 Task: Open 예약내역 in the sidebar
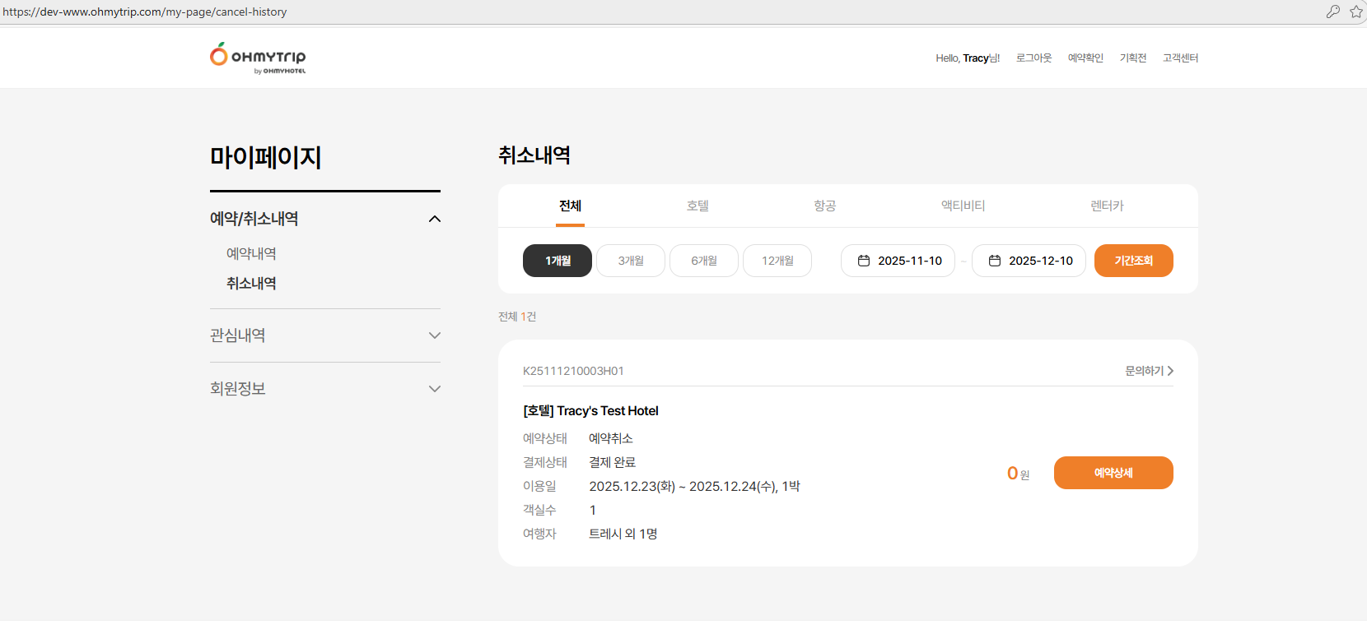(251, 254)
